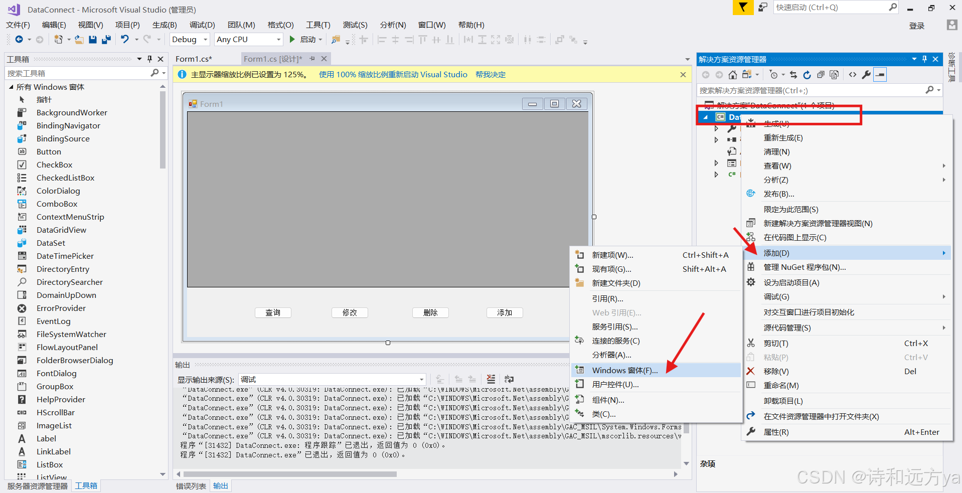Click the 帮我决定 link in info bar
This screenshot has height=493, width=962.
(491, 75)
